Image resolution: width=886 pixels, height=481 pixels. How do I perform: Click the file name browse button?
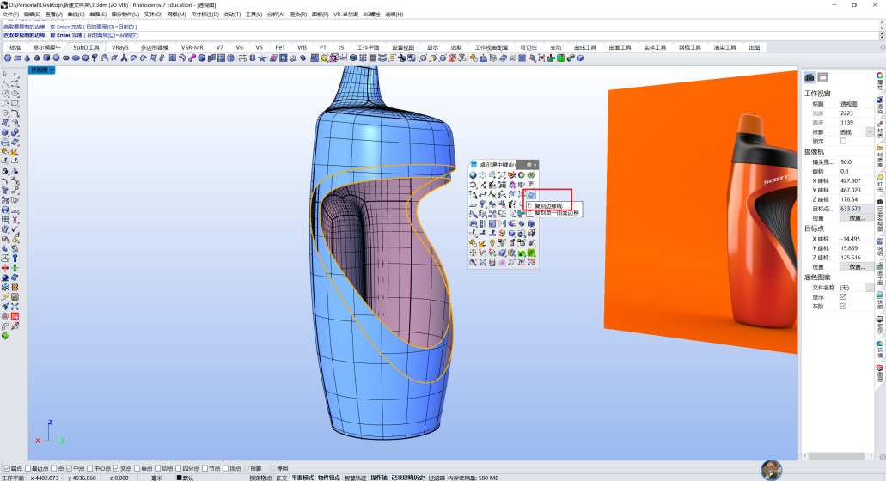870,288
